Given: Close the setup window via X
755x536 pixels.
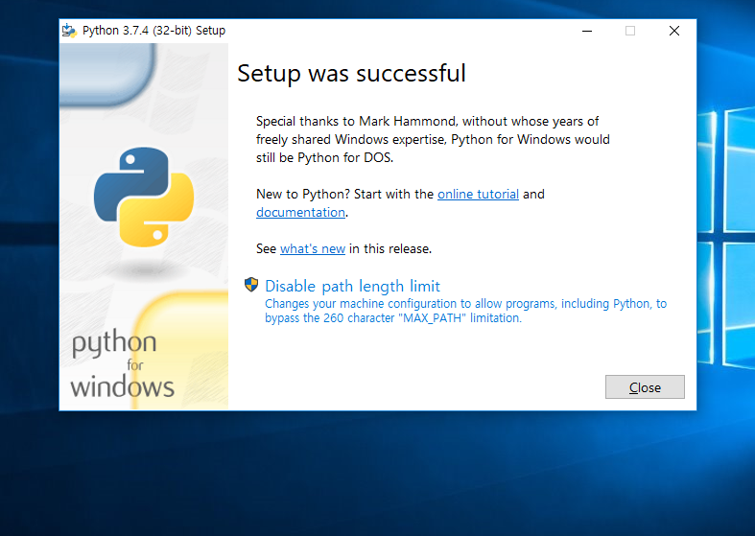Looking at the screenshot, I should coord(674,31).
